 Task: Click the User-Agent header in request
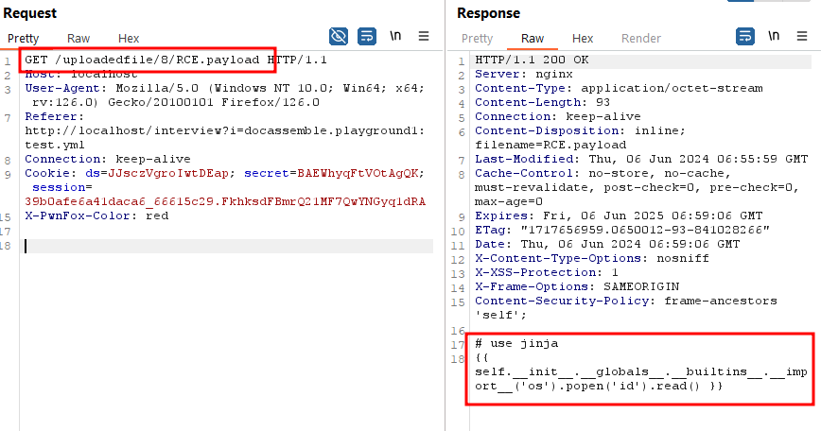pos(224,95)
